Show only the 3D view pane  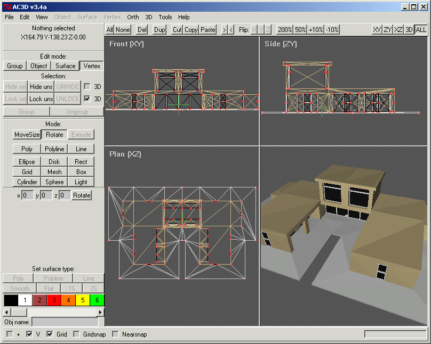409,30
